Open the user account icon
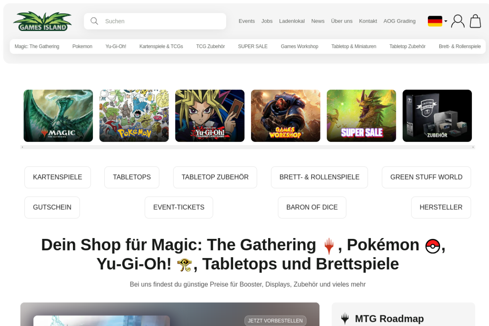 (458, 21)
